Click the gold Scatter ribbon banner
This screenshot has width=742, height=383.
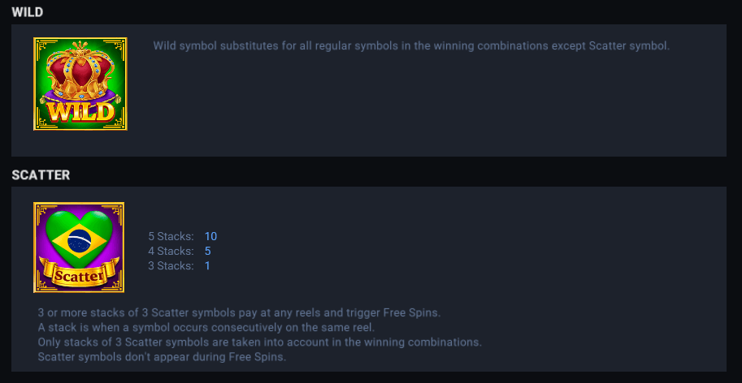(x=79, y=275)
